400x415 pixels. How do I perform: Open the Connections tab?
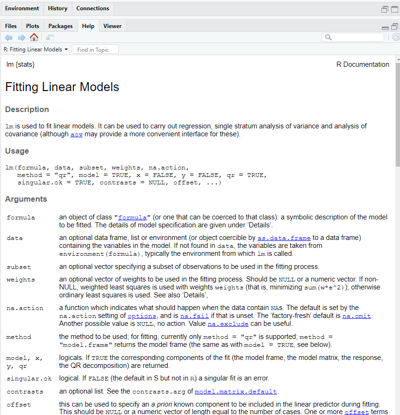[92, 8]
